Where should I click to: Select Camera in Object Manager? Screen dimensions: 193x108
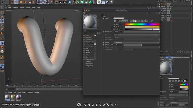point(163,4)
